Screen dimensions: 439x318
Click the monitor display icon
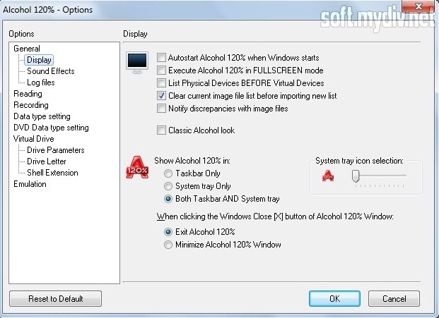pyautogui.click(x=137, y=63)
